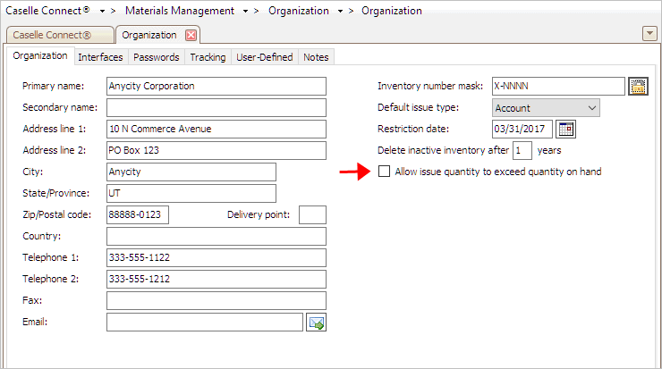662x369 pixels.
Task: Open the inventory number mask editor icon
Action: (x=638, y=86)
